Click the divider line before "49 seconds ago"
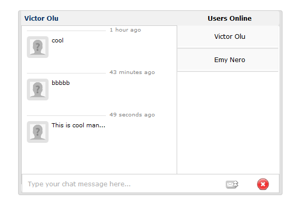 pos(66,115)
